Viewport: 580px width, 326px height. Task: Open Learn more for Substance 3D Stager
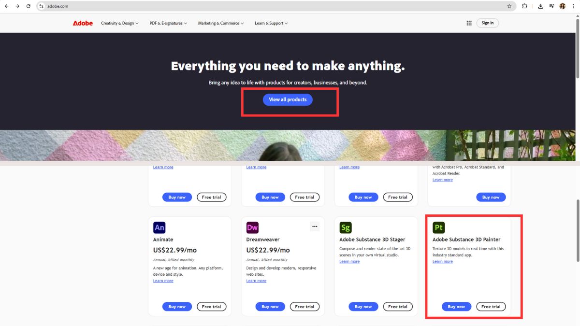(349, 261)
